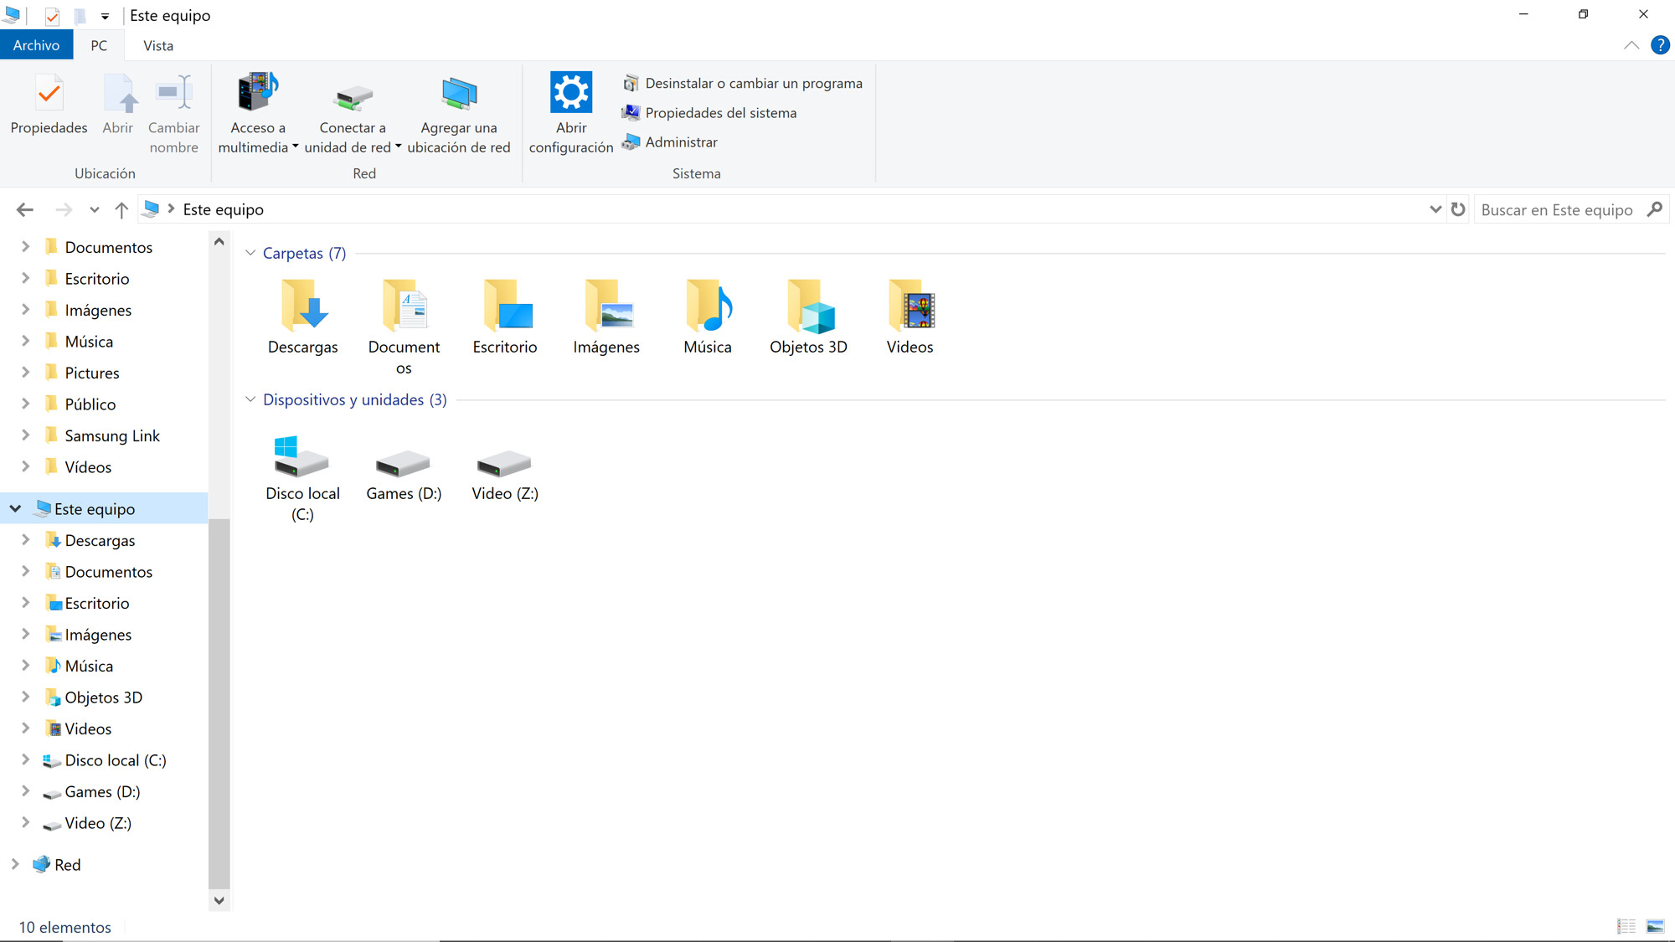The image size is (1675, 942).
Task: Expand Games (D:) in navigation tree
Action: pos(25,791)
